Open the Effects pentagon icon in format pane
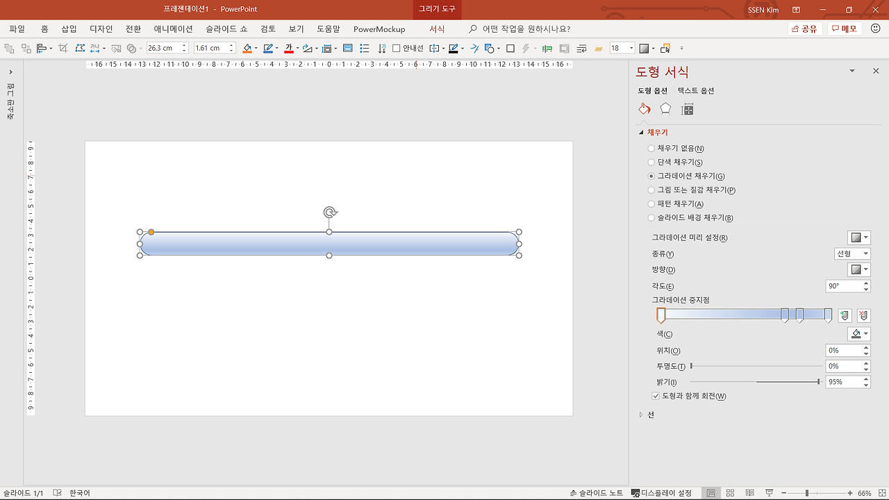This screenshot has height=500, width=889. [665, 108]
